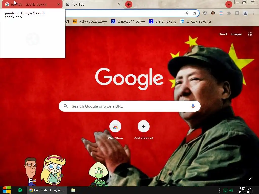Open the last bookmark on the bar
The height and width of the screenshot is (194, 259).
[196, 22]
